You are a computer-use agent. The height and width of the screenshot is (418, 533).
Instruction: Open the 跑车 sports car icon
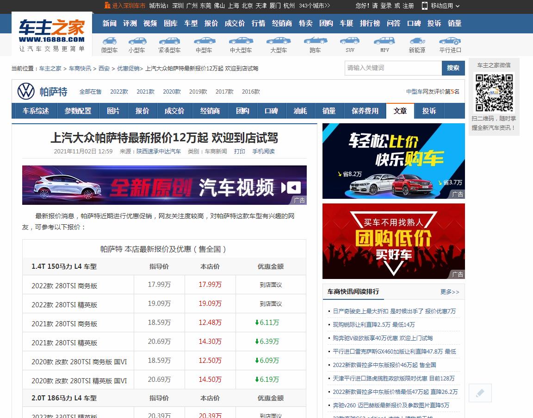(x=316, y=41)
